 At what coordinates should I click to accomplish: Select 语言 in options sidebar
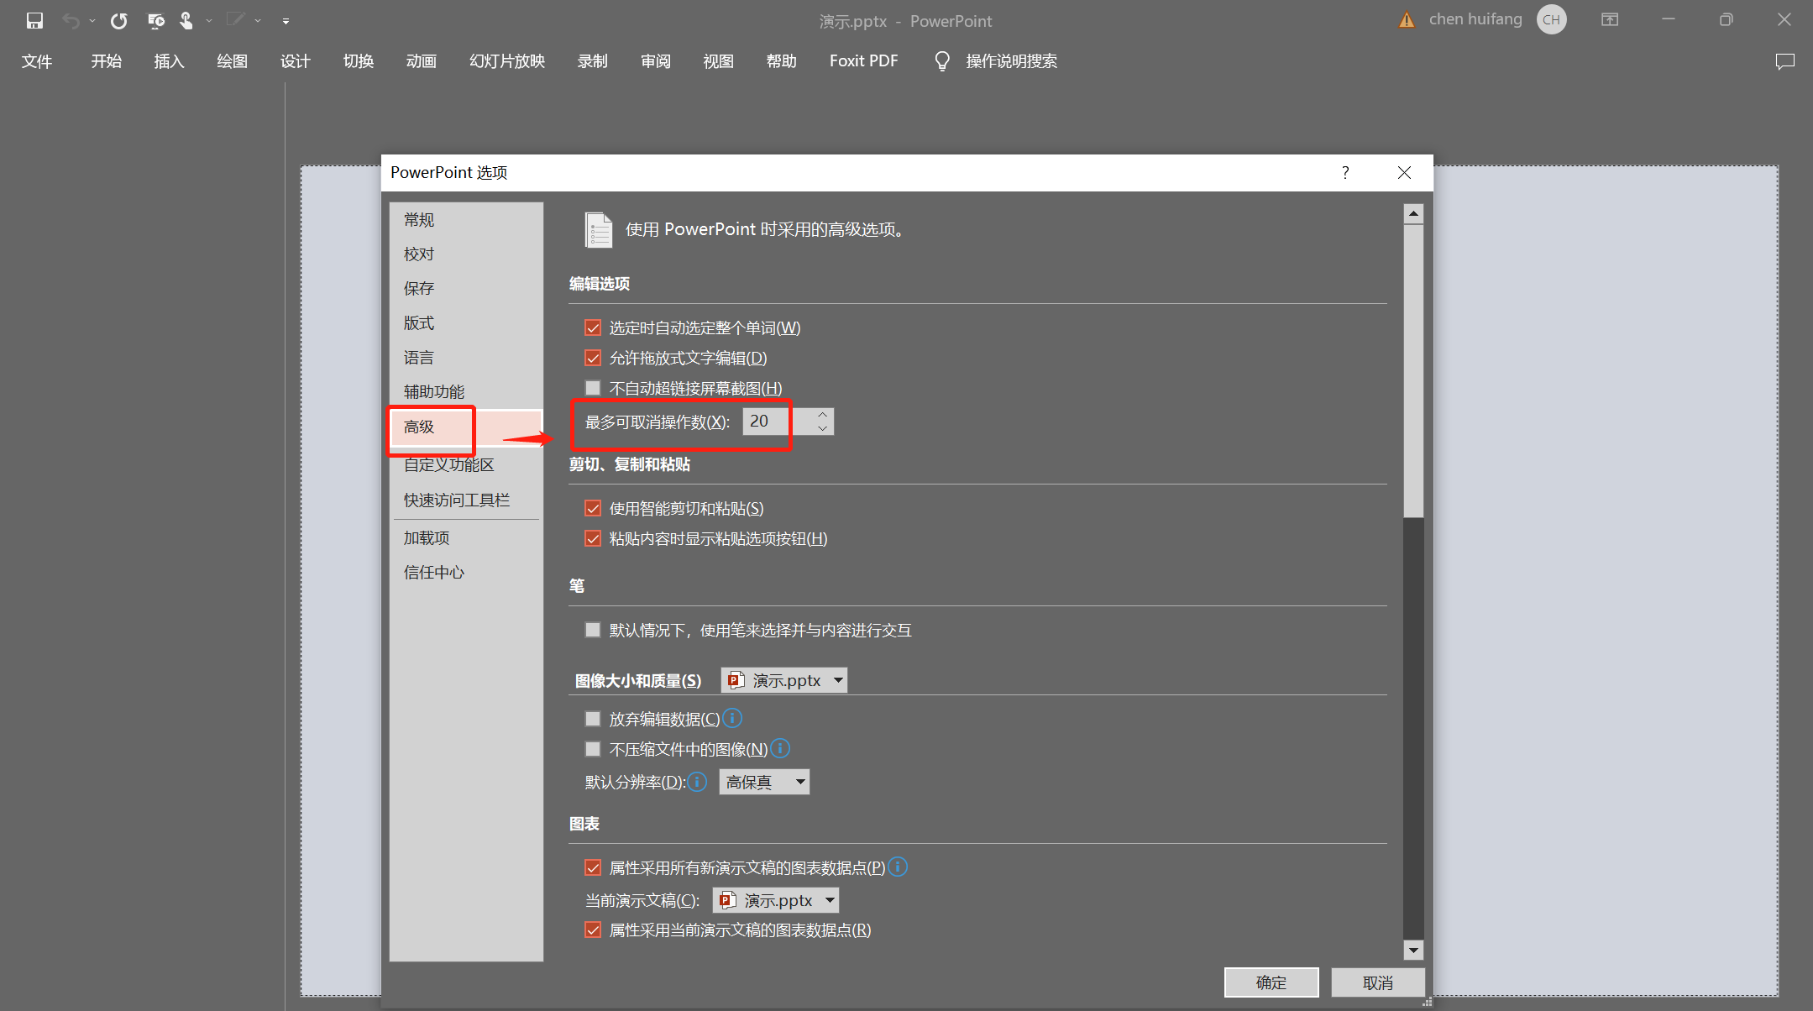(x=466, y=358)
